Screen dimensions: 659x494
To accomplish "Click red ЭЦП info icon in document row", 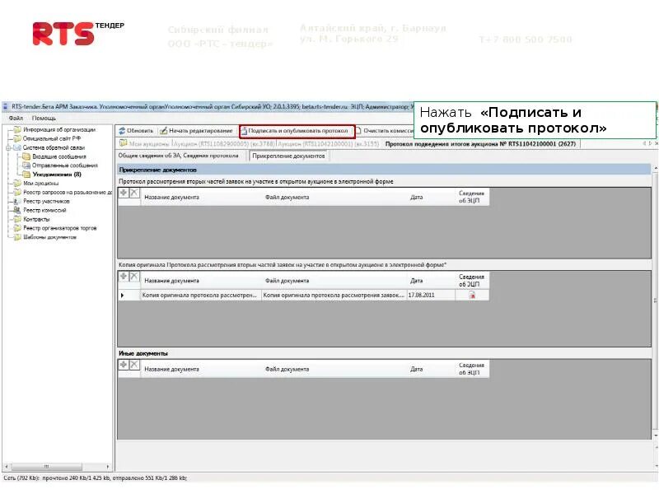I will 472,296.
